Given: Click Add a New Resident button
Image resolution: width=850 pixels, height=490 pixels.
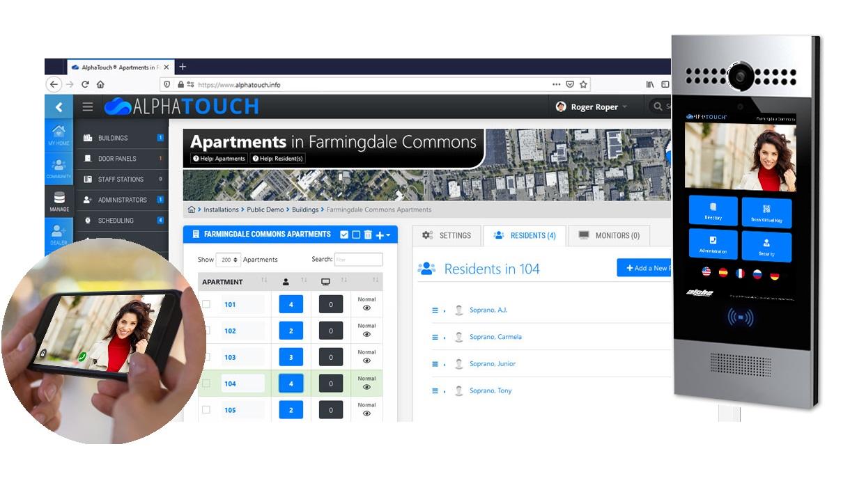Looking at the screenshot, I should (x=644, y=268).
